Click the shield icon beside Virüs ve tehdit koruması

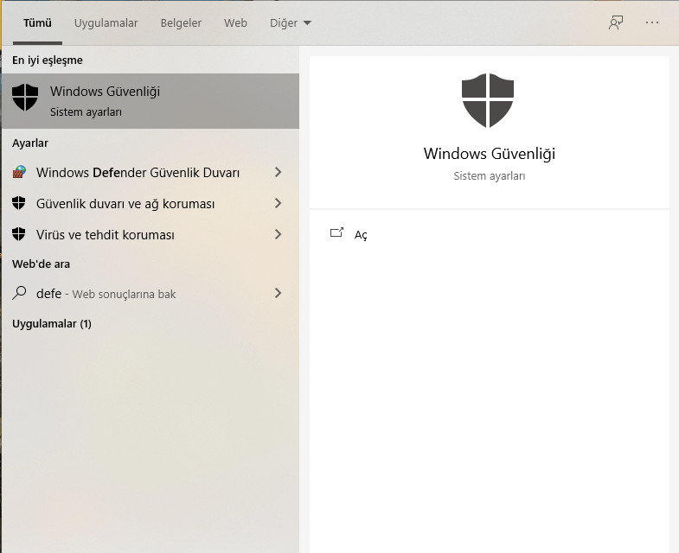[x=19, y=234]
